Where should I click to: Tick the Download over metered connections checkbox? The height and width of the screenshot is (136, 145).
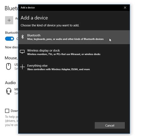[7, 111]
